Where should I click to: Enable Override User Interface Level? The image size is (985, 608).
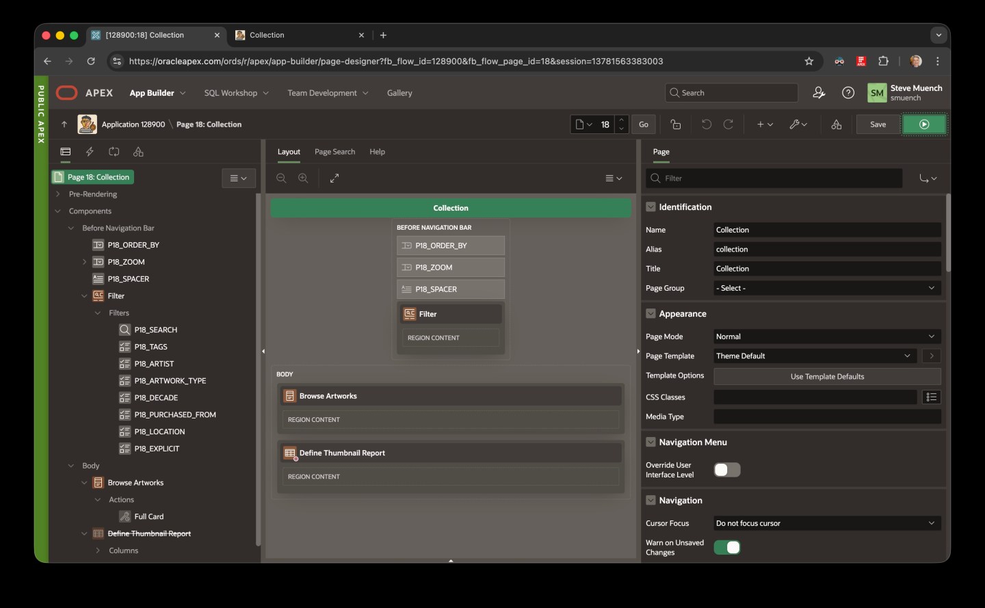click(727, 470)
